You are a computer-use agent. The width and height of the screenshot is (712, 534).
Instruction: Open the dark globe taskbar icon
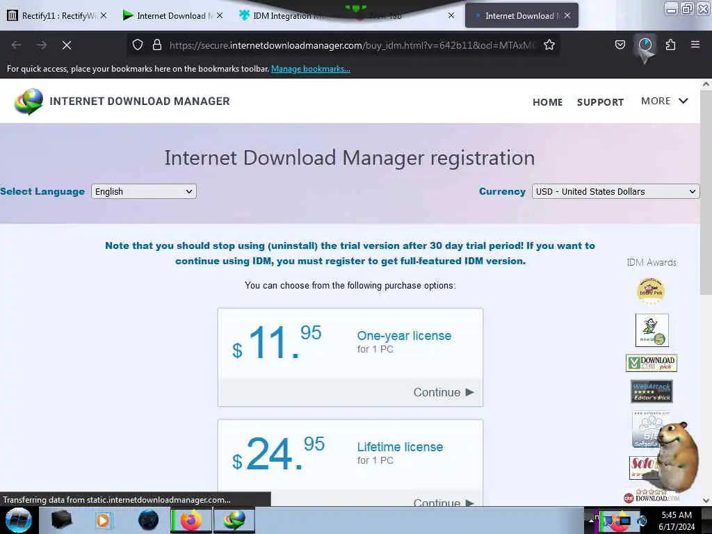point(148,520)
